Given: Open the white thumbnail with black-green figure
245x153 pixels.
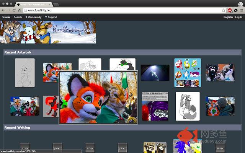Looking at the screenshot, I should [x=122, y=64].
